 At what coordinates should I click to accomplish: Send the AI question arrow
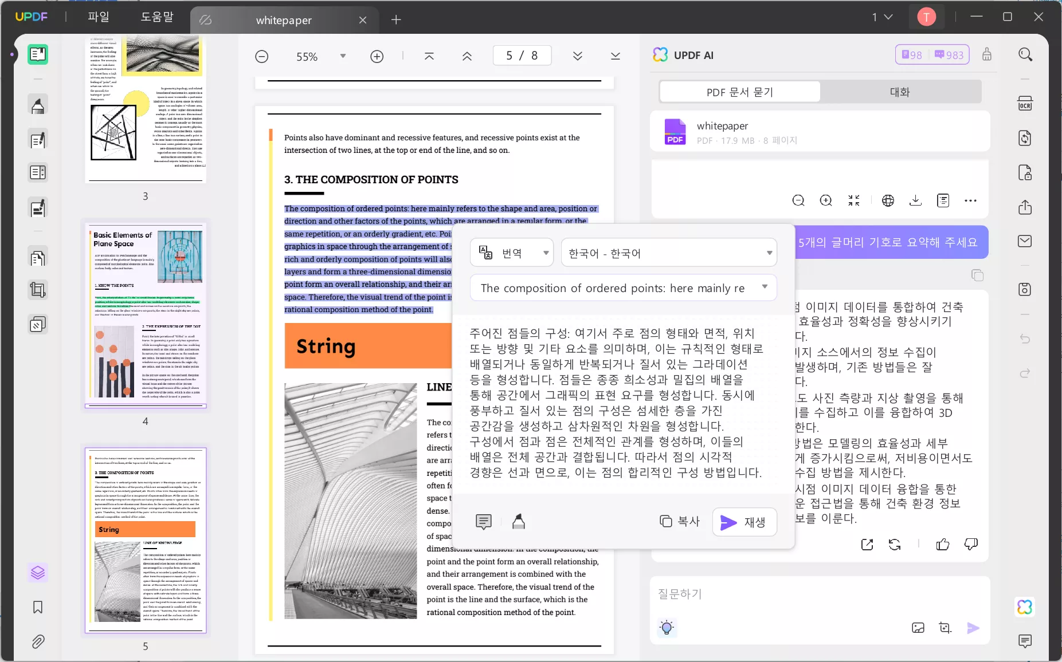pyautogui.click(x=973, y=628)
